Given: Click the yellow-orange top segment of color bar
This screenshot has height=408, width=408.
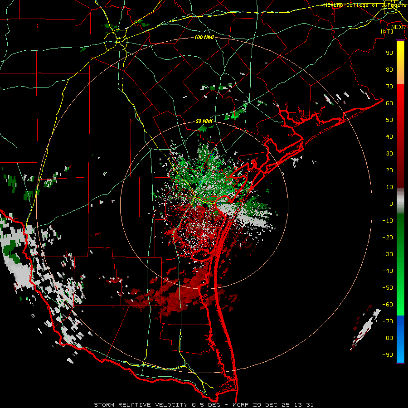Looking at the screenshot, I should pos(400,63).
